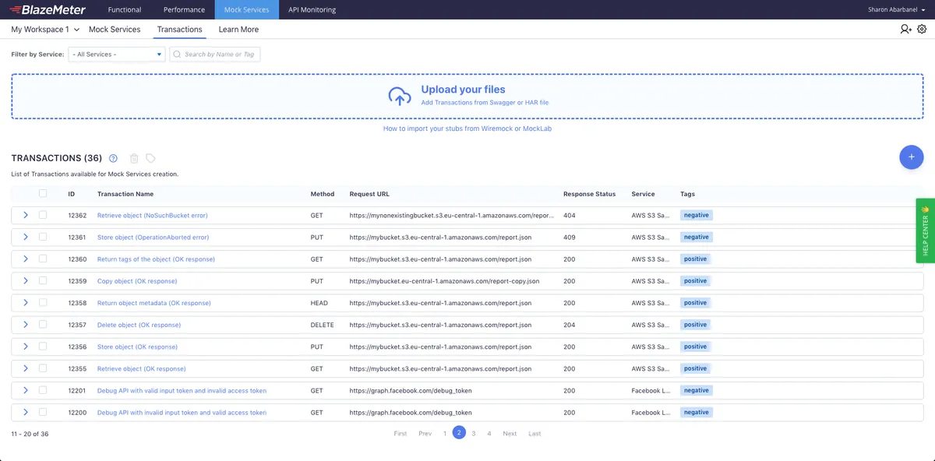Open the Wiremock or MockLab import link
Screen dimensions: 935x461
pos(467,128)
